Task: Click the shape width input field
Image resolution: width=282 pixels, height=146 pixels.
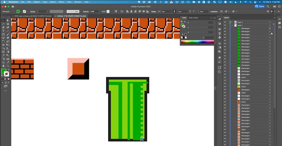Action: tap(166, 11)
